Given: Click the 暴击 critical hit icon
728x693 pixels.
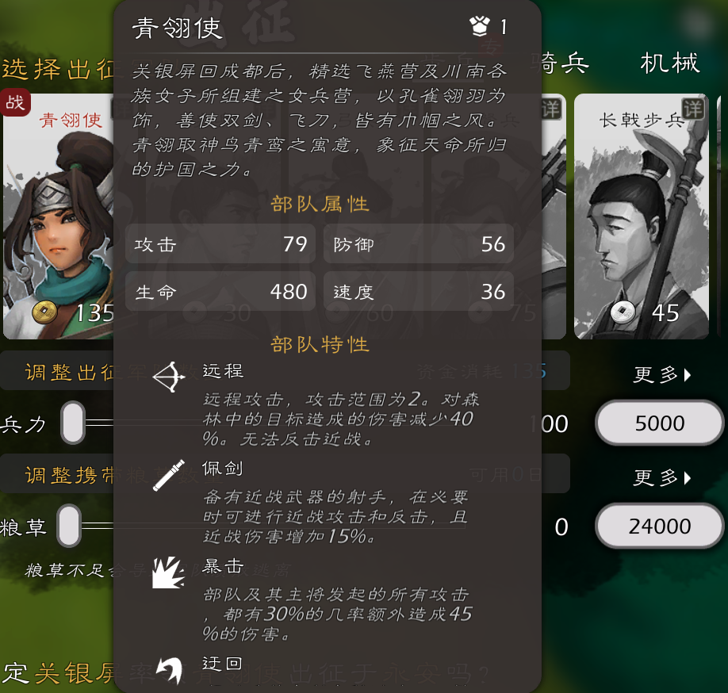Looking at the screenshot, I should pos(169,572).
